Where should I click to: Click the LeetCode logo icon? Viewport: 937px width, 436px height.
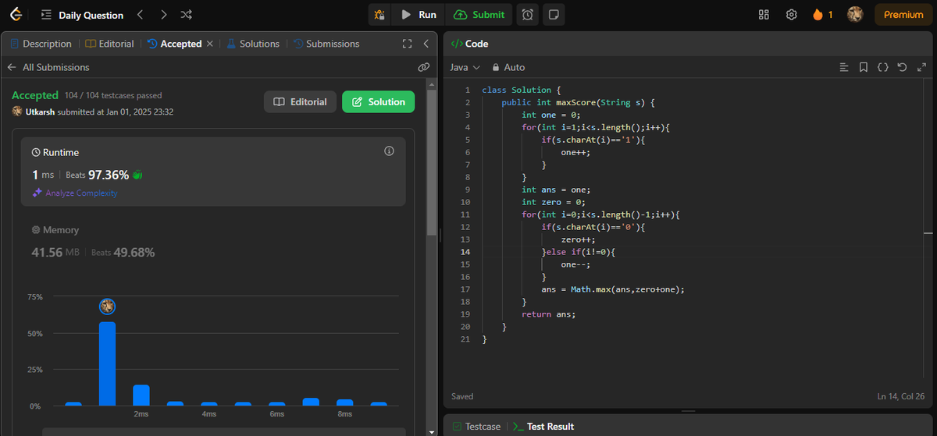pyautogui.click(x=16, y=14)
